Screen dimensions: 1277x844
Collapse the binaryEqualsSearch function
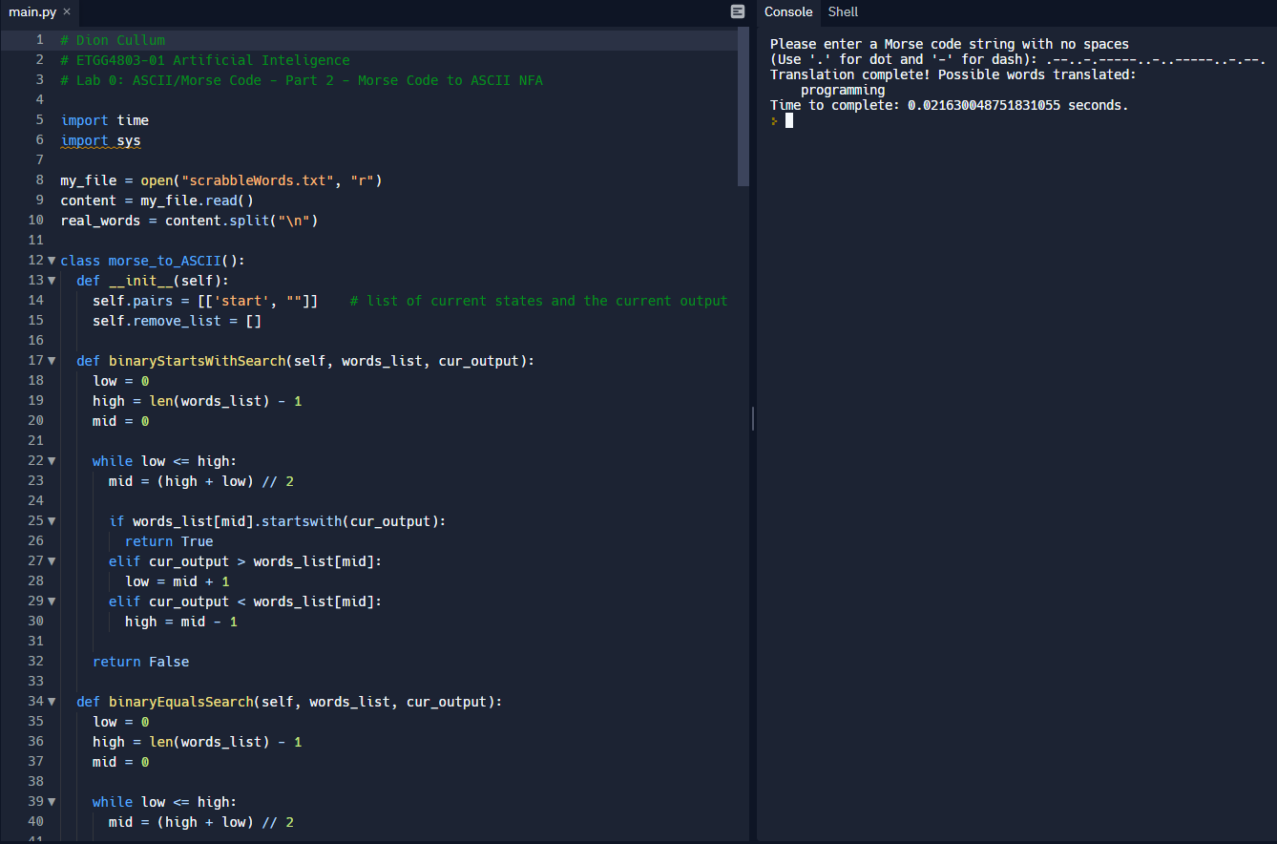[52, 702]
